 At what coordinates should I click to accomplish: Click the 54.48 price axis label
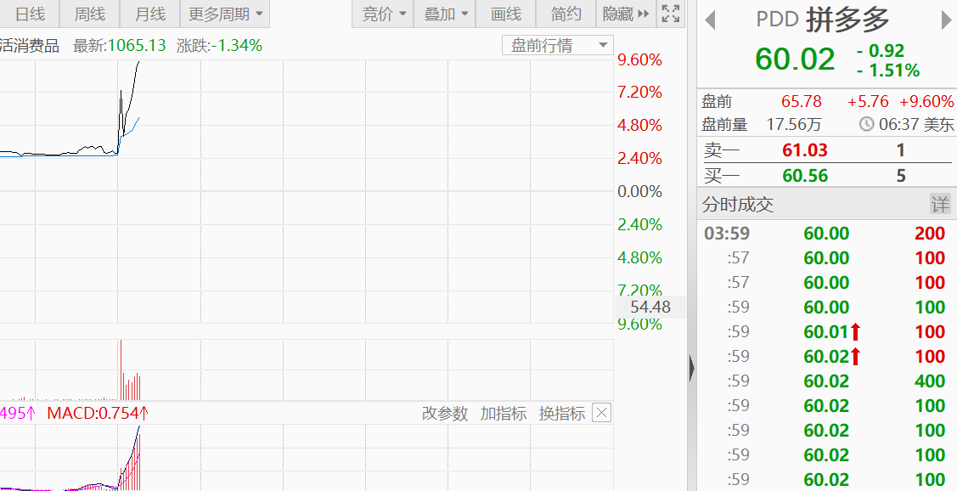[650, 307]
